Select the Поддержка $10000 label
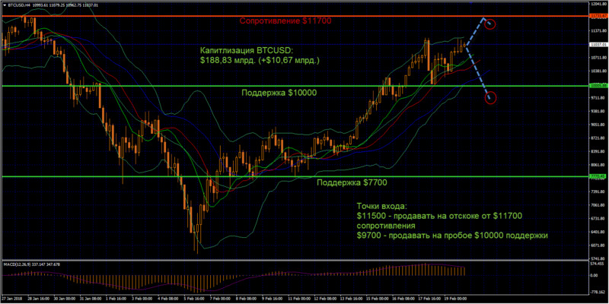Image resolution: width=609 pixels, height=304 pixels. 279,93
